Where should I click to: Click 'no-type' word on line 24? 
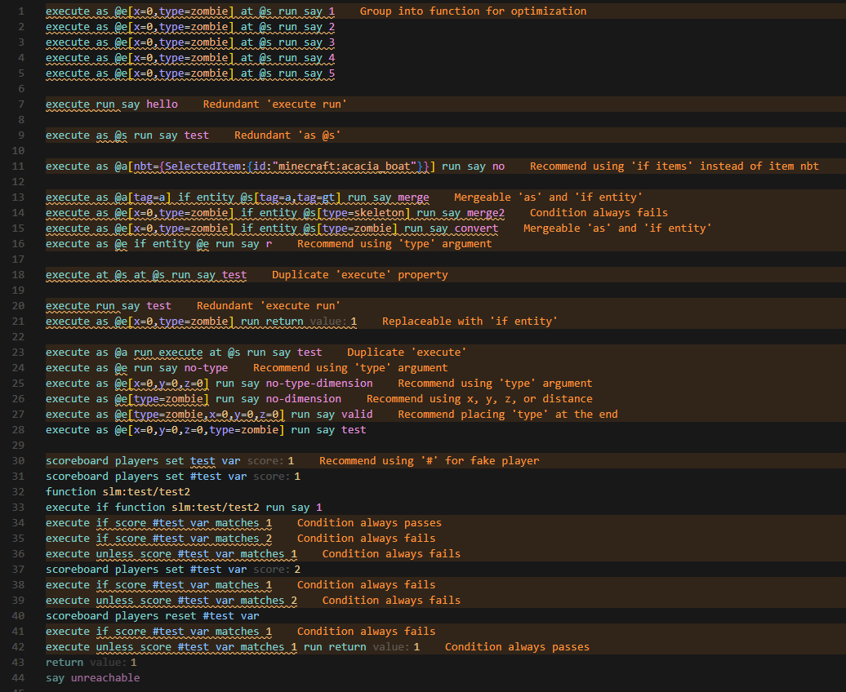[206, 368]
